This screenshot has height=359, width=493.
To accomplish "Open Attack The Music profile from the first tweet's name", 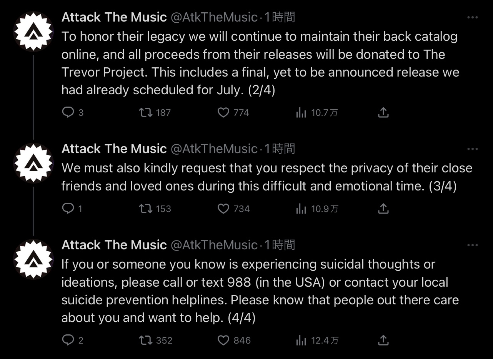I will [x=114, y=17].
